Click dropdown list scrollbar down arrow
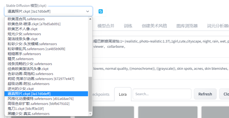 [90, 114]
